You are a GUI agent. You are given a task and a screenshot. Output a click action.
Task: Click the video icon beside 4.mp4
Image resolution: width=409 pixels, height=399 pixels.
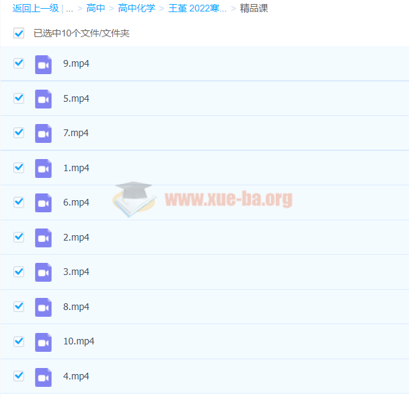click(43, 377)
